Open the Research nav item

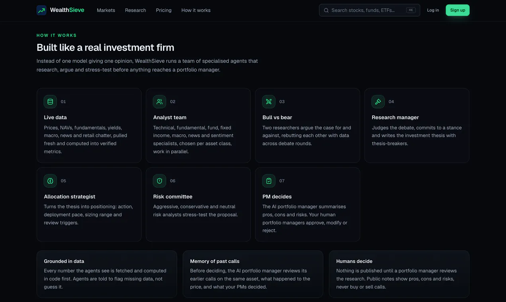click(x=135, y=10)
